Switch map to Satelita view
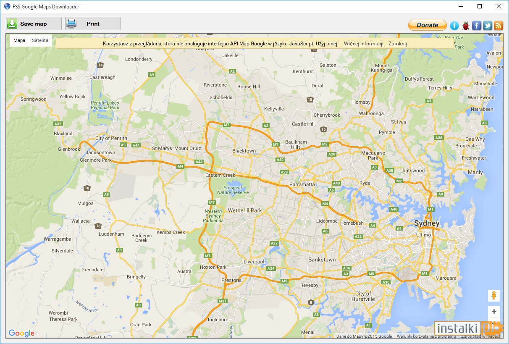The image size is (509, 344). tap(40, 40)
